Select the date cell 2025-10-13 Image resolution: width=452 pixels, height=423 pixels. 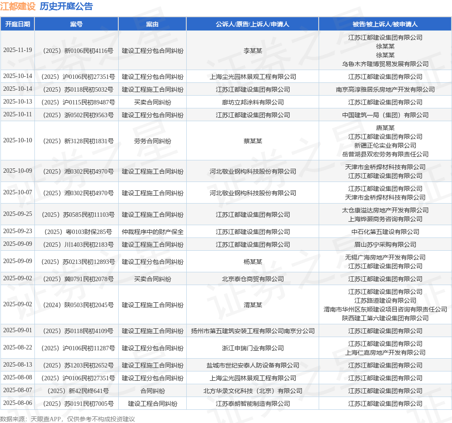[x=18, y=102]
